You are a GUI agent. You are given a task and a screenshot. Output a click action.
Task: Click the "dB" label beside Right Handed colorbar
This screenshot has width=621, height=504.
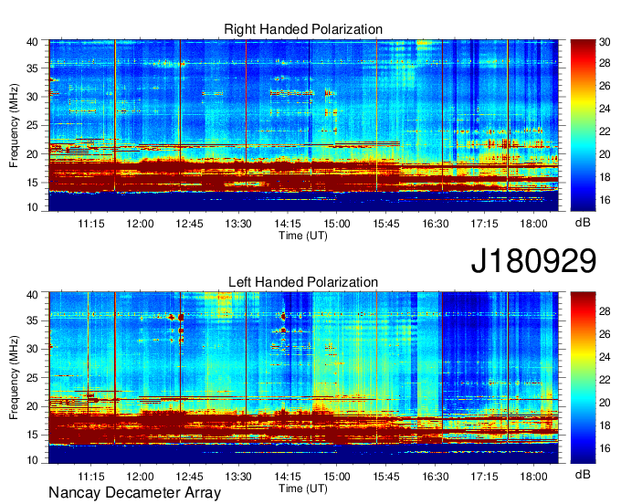click(583, 223)
